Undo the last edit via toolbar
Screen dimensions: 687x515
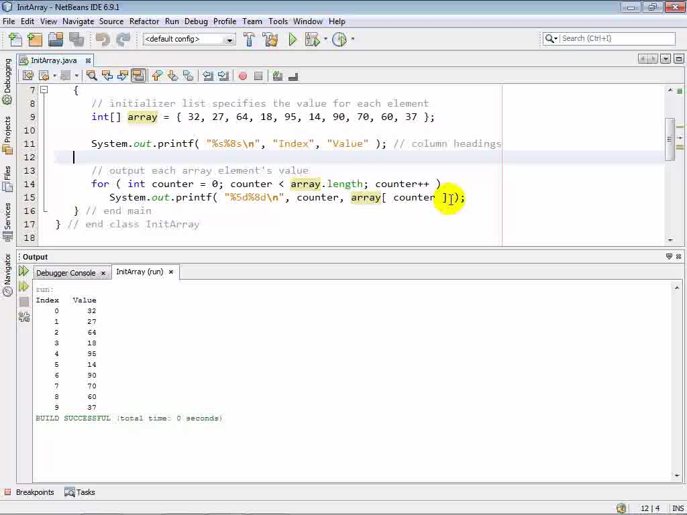pyautogui.click(x=103, y=40)
